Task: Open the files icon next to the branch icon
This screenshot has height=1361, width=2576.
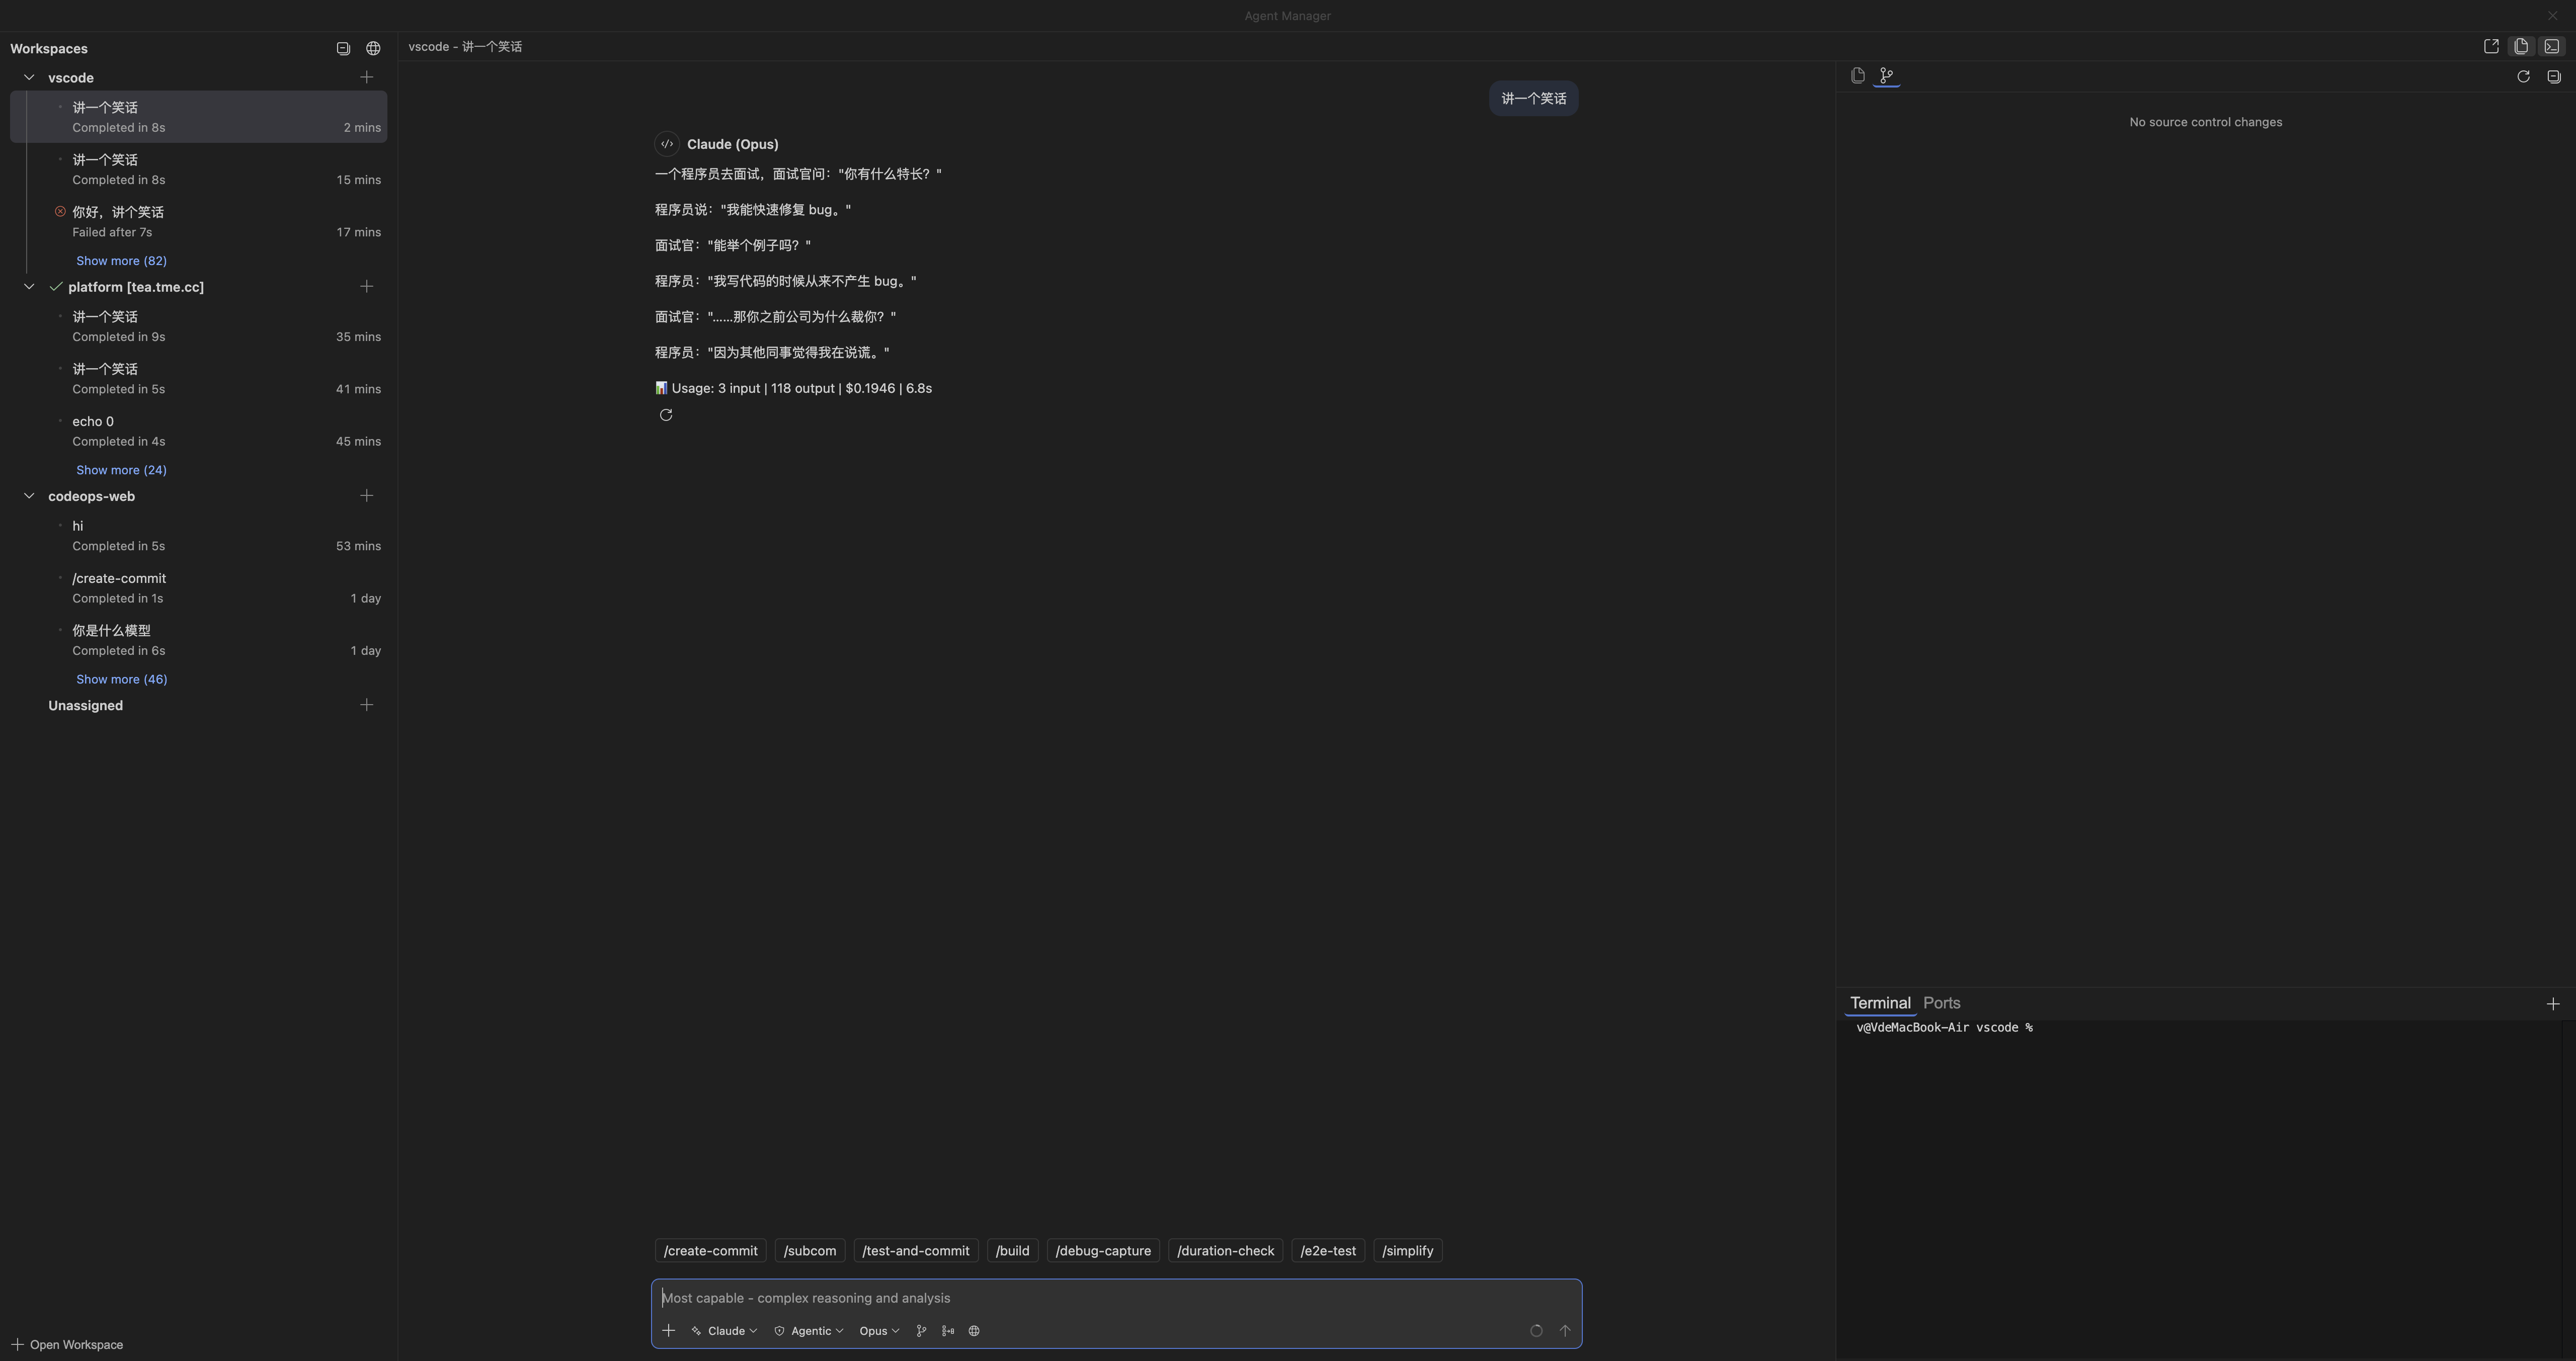Action: (1857, 75)
